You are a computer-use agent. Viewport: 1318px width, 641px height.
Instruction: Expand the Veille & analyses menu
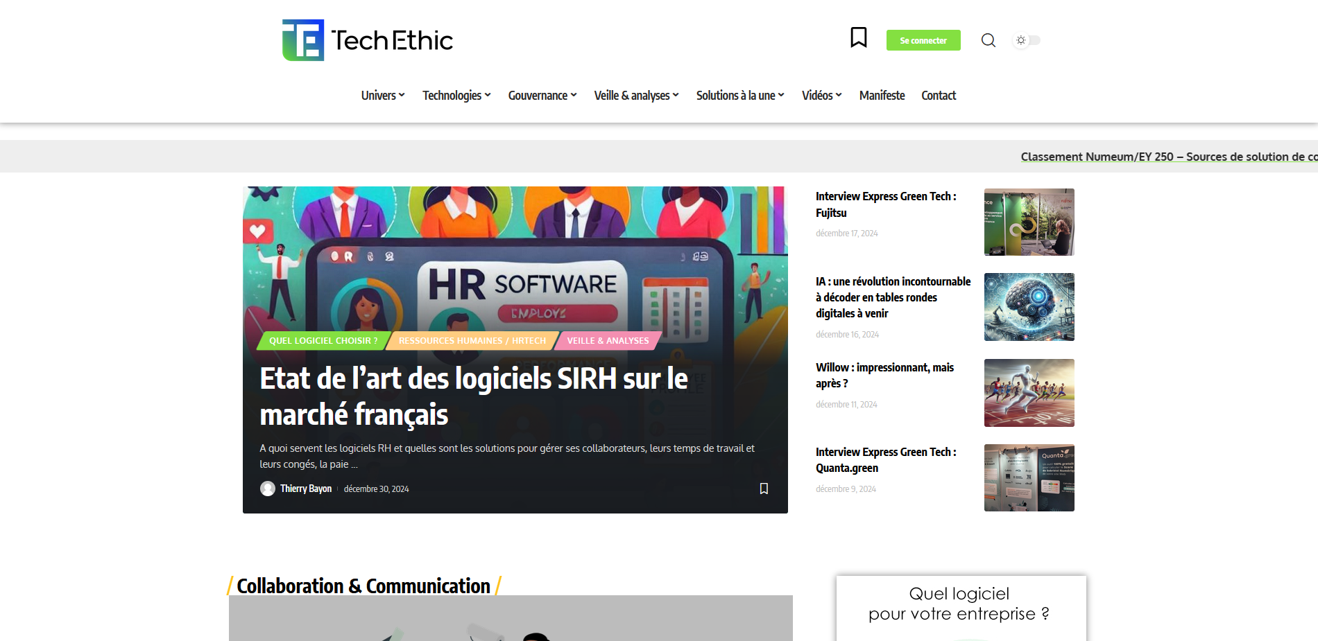637,96
